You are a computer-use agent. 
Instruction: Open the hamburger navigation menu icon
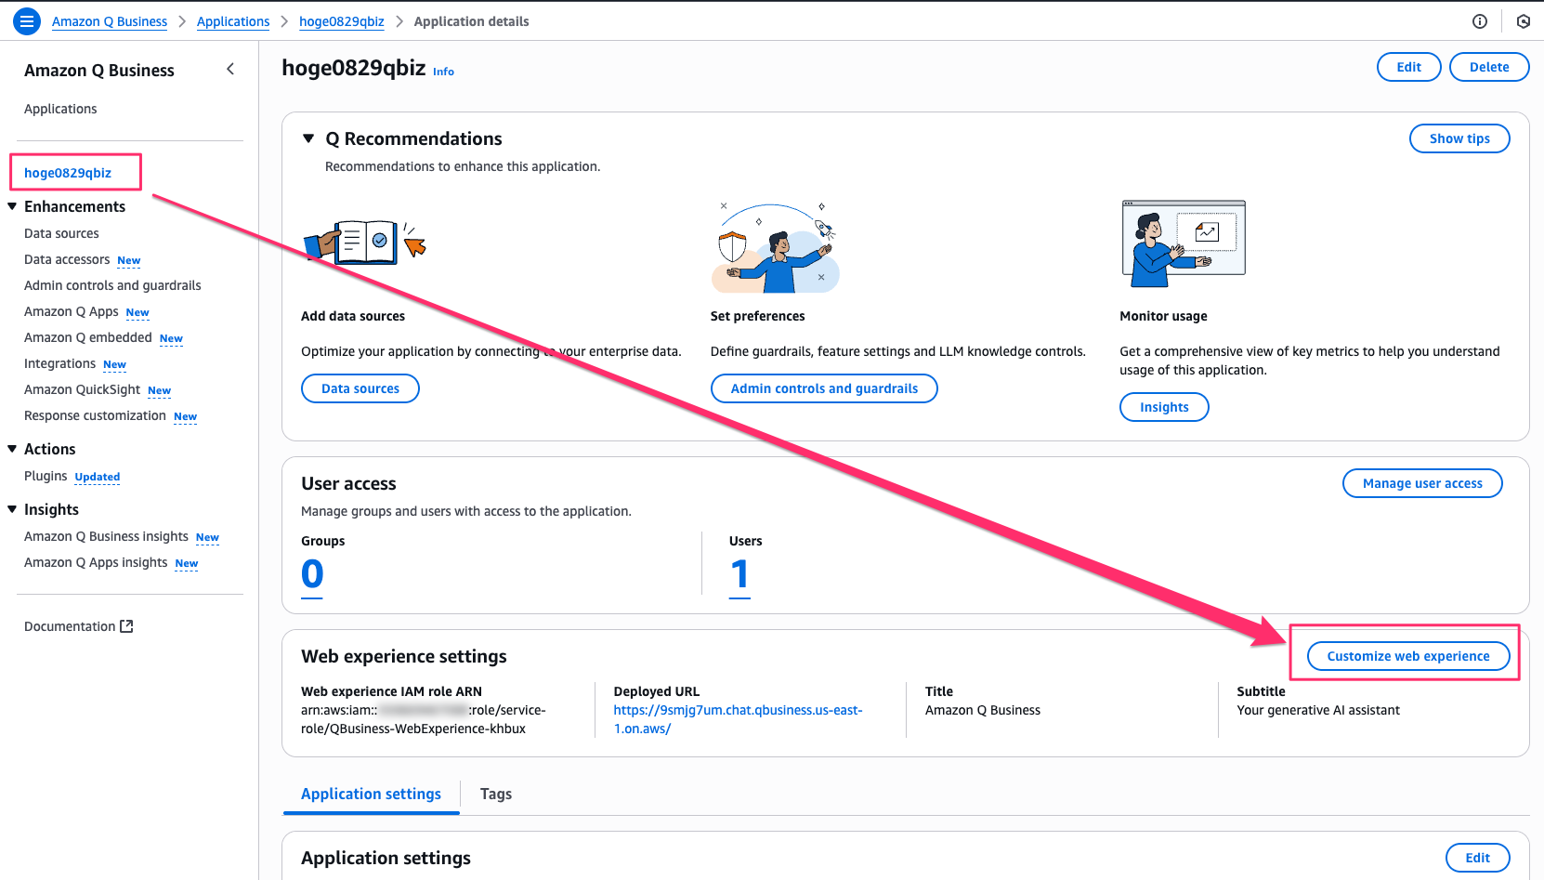(x=27, y=20)
